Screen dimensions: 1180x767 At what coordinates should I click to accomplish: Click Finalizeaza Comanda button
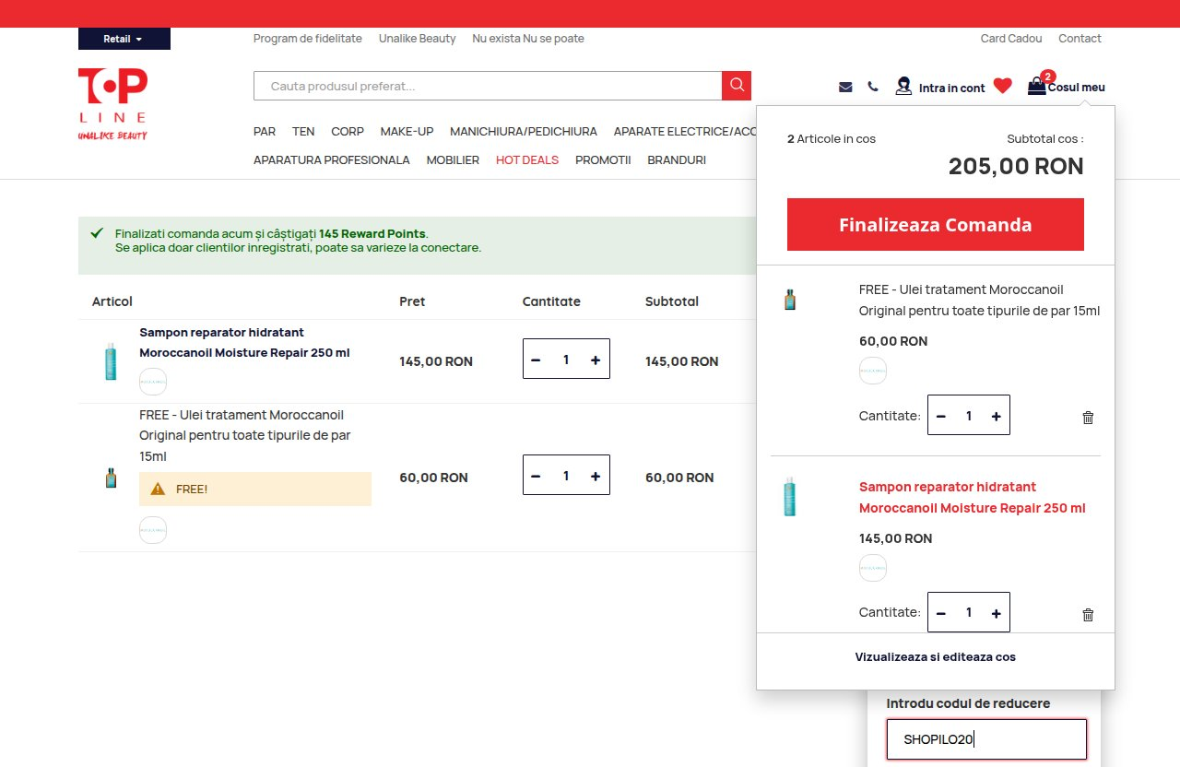(x=936, y=224)
